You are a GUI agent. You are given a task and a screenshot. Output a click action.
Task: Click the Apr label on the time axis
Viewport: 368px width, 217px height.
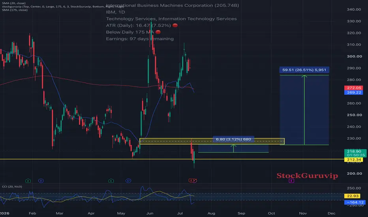pyautogui.click(x=91, y=213)
